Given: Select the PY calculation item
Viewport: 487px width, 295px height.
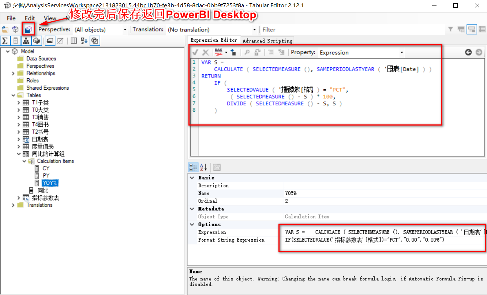Looking at the screenshot, I should pyautogui.click(x=45, y=175).
